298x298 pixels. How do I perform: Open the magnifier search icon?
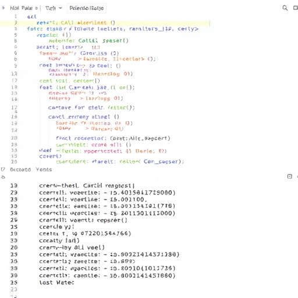point(285,8)
